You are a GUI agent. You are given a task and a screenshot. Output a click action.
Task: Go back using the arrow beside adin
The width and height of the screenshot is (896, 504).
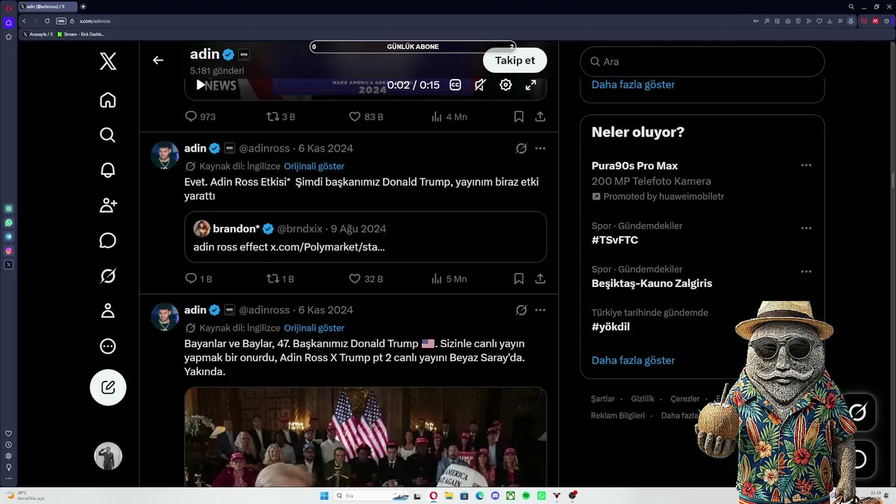(x=158, y=60)
